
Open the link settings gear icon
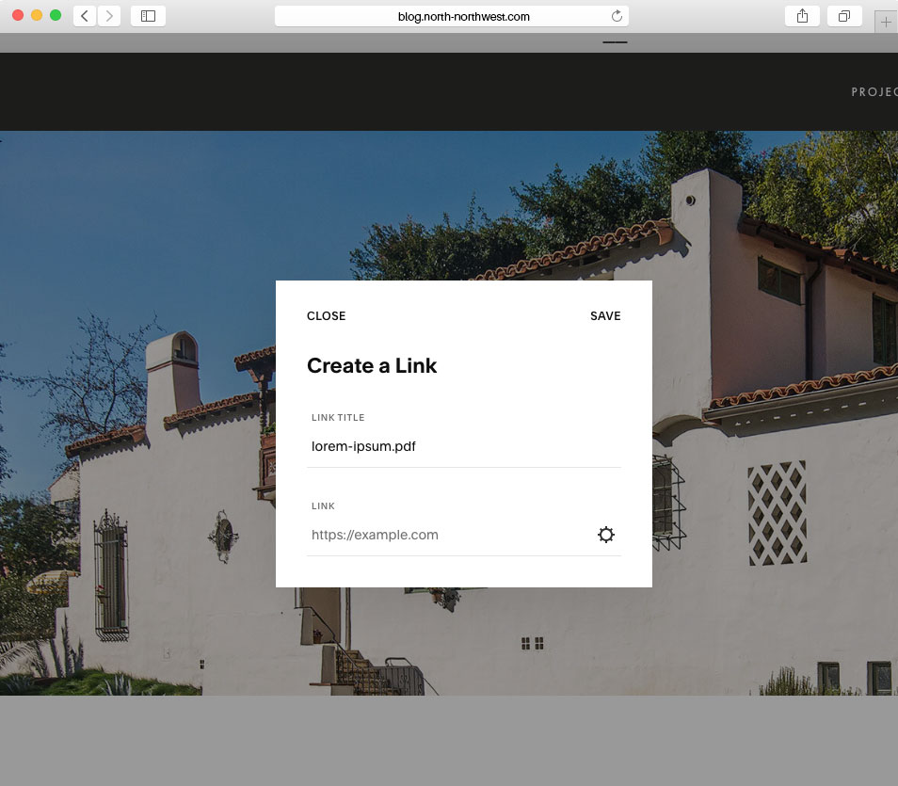[606, 535]
